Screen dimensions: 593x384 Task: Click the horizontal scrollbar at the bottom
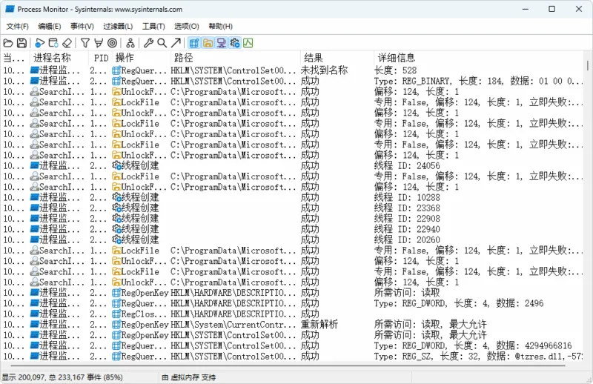click(x=288, y=366)
